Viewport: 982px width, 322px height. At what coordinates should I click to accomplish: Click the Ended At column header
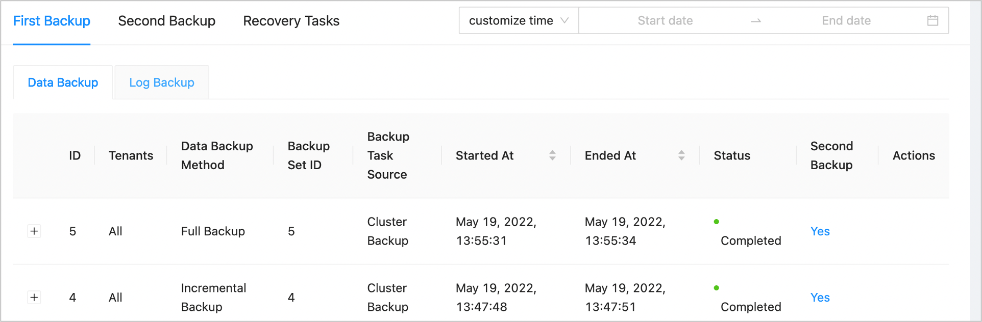tap(610, 155)
